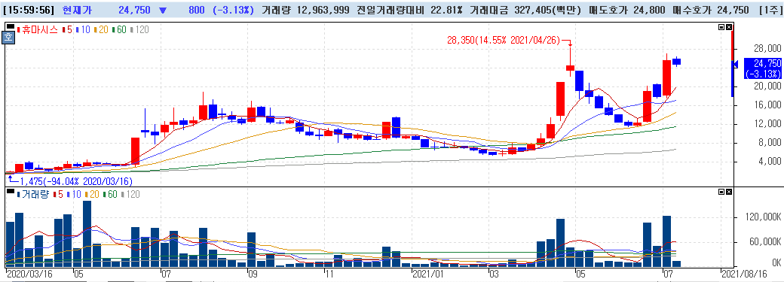Image resolution: width=784 pixels, height=282 pixels.
Task: Select the 10-day legend in volume chart
Action: (73, 195)
